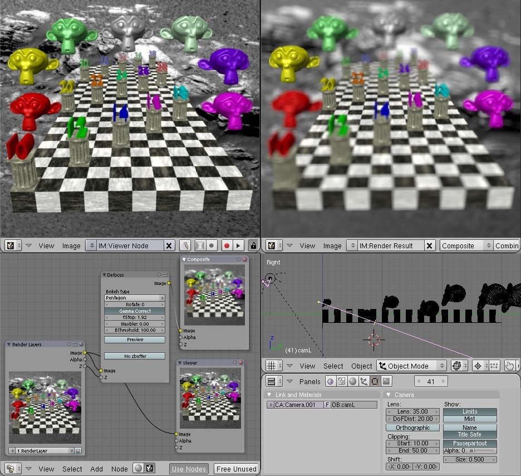521x476 pixels.
Task: Switch to the Scene context image icon
Action: [x=386, y=381]
